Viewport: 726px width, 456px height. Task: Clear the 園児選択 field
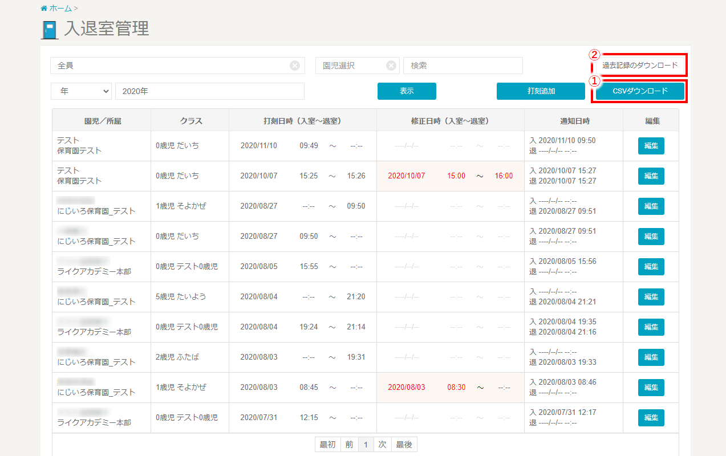pyautogui.click(x=391, y=66)
